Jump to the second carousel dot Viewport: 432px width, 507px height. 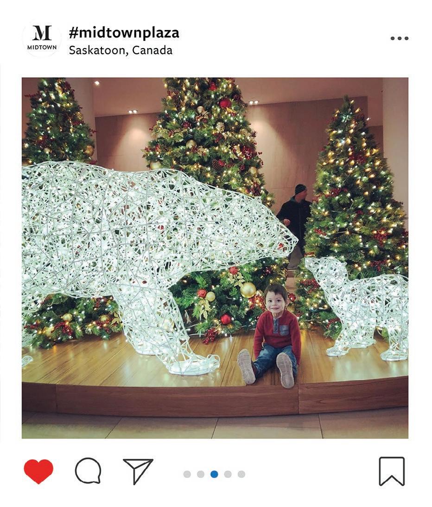click(201, 474)
